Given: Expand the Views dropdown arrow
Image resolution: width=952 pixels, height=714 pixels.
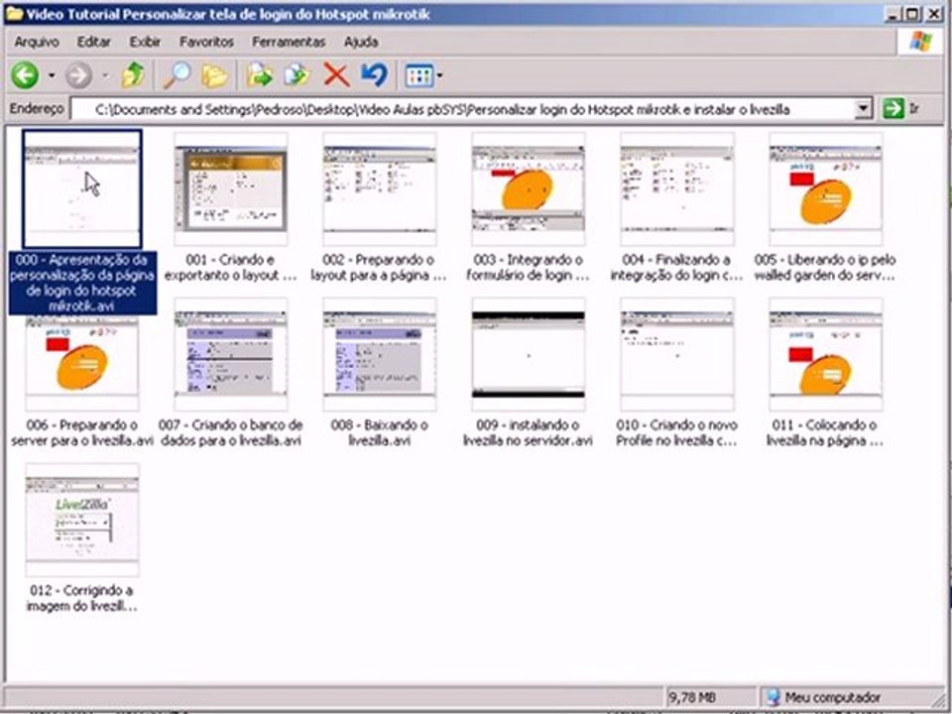Looking at the screenshot, I should 439,76.
